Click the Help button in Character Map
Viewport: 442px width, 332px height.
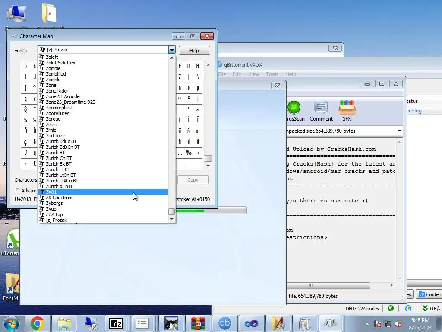194,50
